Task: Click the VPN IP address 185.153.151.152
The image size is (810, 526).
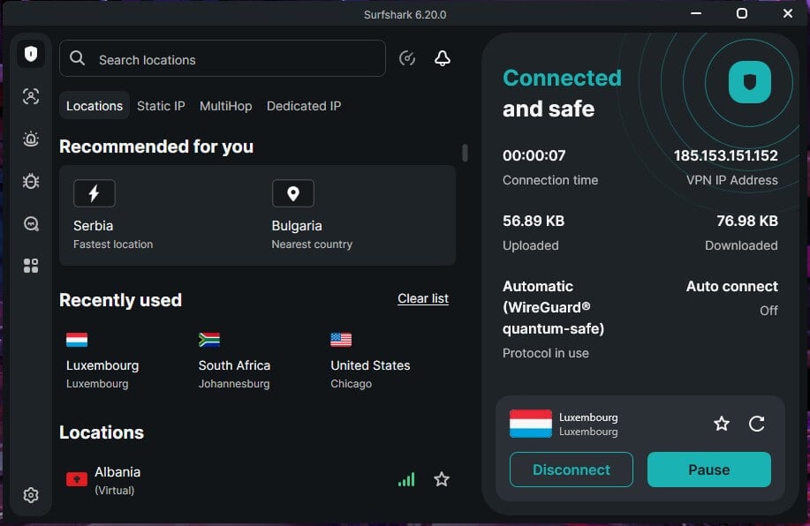Action: [x=726, y=155]
